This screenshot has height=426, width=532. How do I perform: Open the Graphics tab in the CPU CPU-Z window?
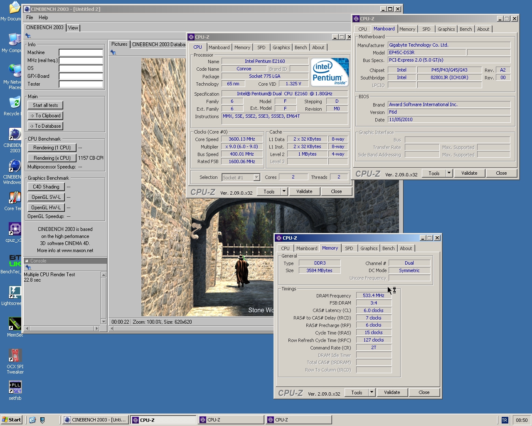[x=281, y=47]
